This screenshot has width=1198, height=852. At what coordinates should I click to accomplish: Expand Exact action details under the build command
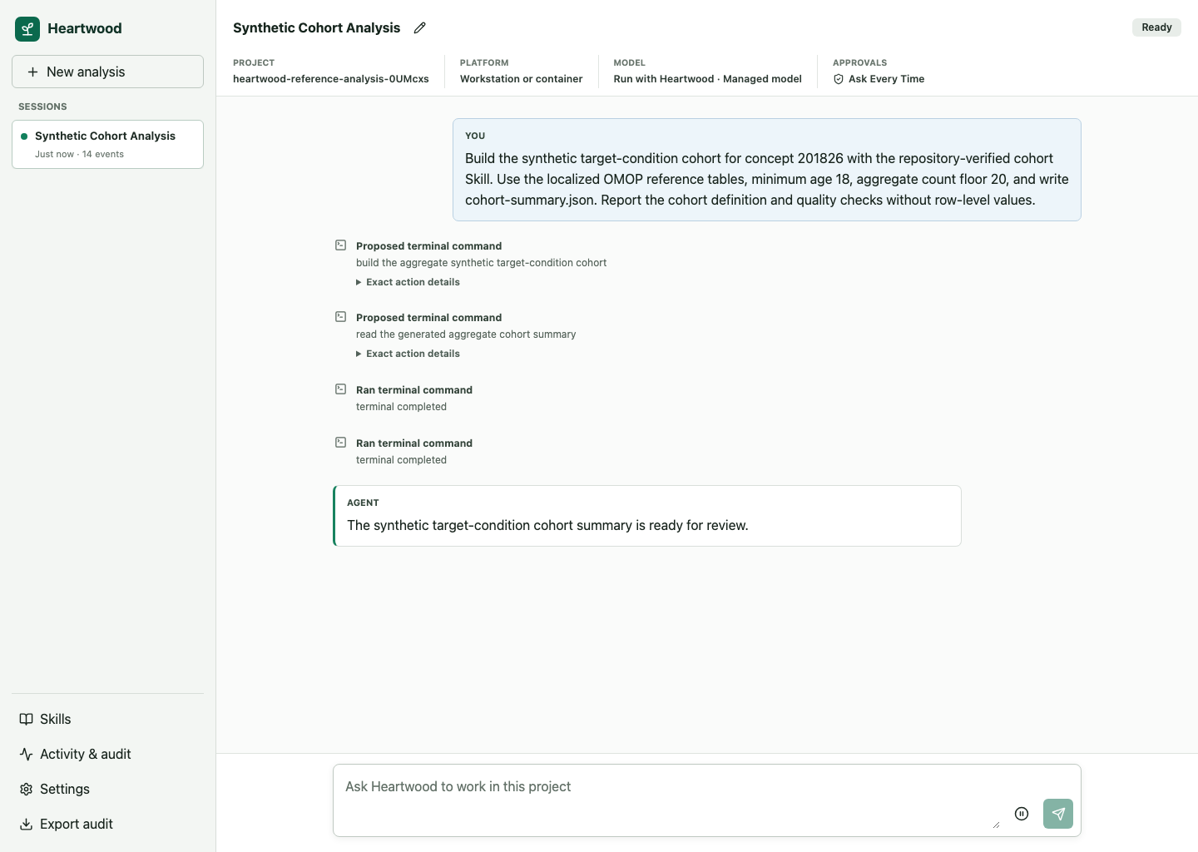point(408,282)
